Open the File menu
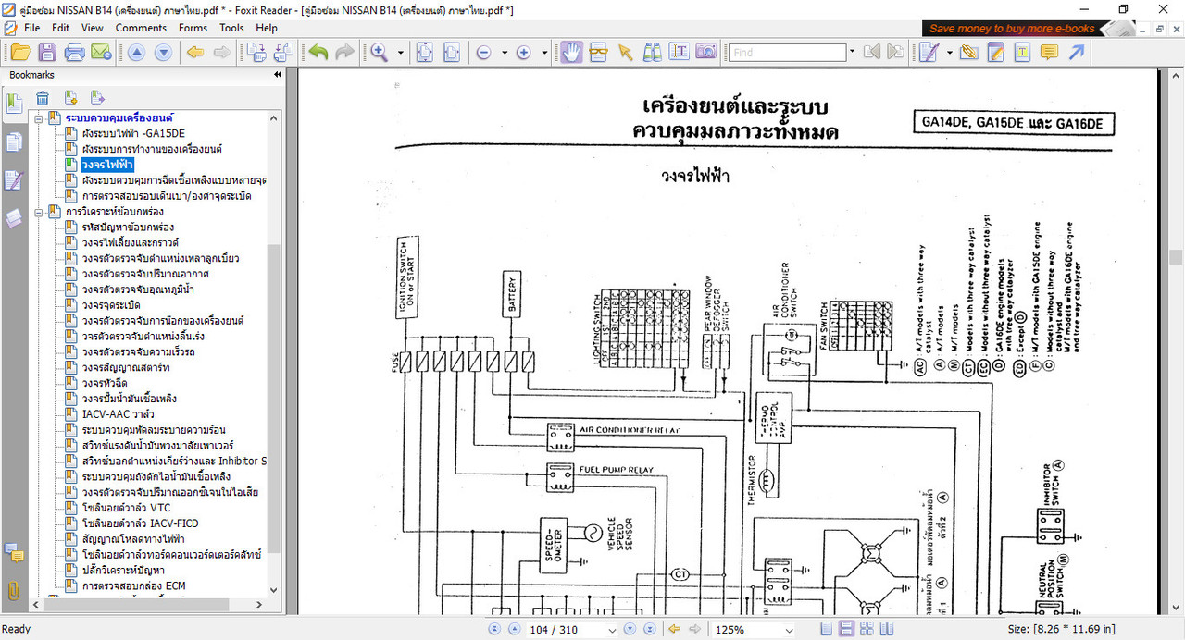The width and height of the screenshot is (1185, 640). coord(32,28)
